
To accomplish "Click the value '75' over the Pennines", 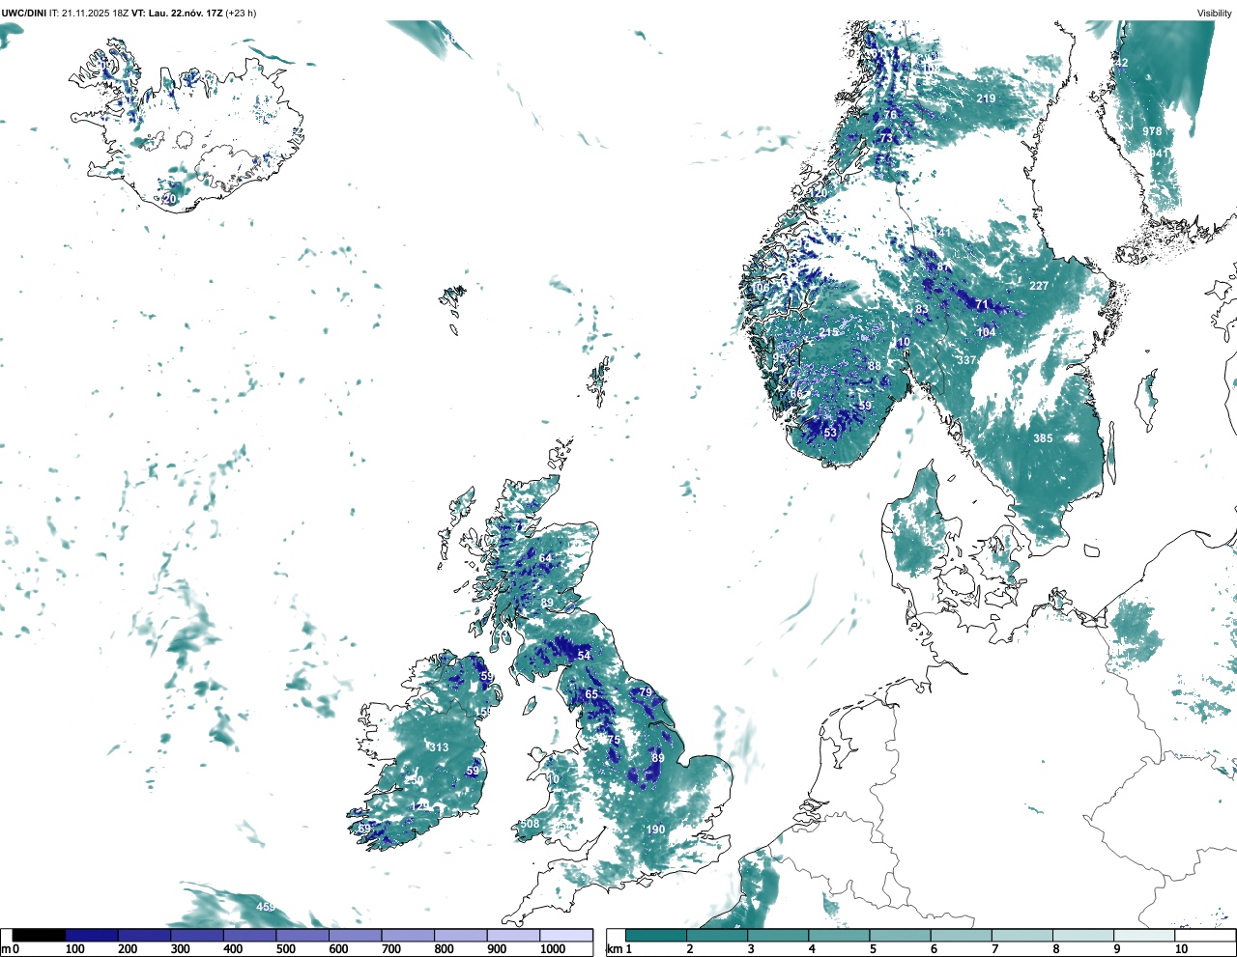I will 614,740.
